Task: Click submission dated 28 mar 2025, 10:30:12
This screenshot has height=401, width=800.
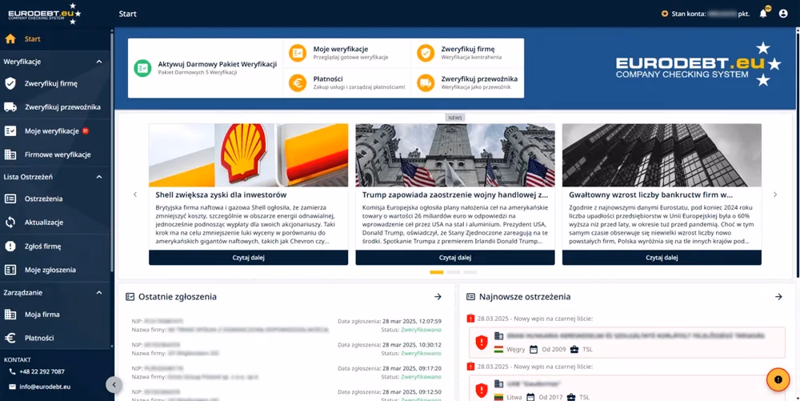Action: (x=286, y=349)
